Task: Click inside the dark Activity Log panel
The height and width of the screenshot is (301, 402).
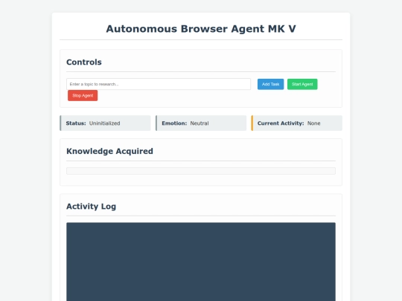Action: (201, 262)
